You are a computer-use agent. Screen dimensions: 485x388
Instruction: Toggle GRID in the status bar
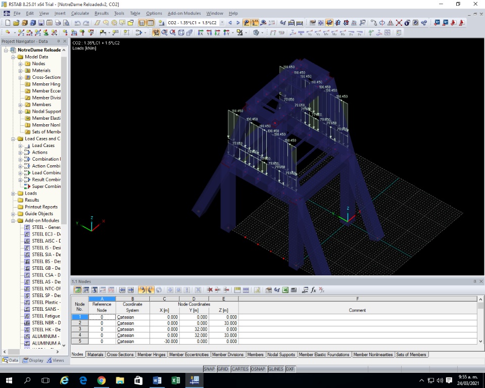click(x=223, y=369)
